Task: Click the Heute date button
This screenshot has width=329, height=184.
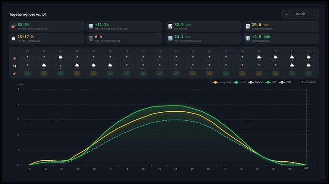Action: point(300,14)
